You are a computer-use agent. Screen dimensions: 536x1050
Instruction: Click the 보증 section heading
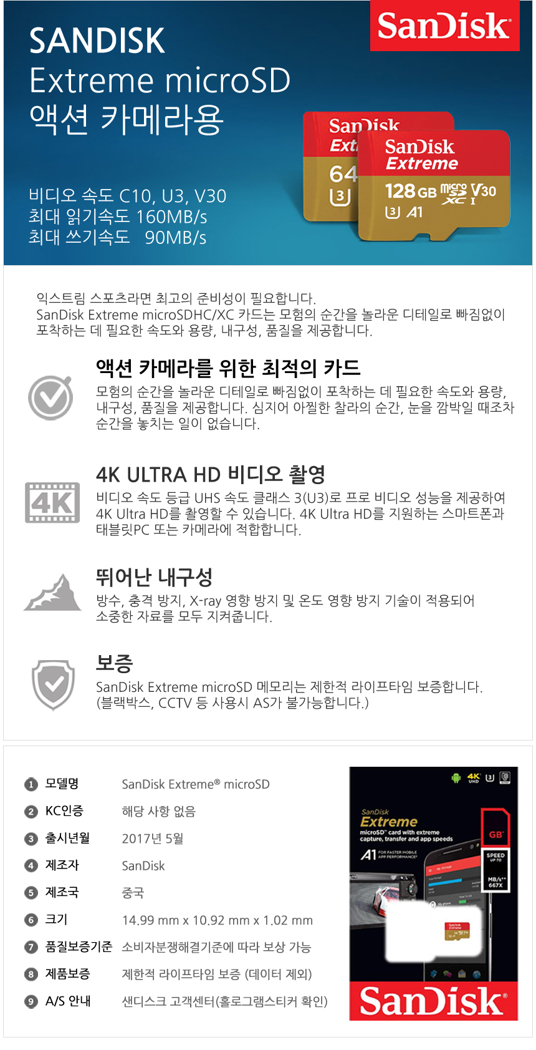tap(114, 663)
